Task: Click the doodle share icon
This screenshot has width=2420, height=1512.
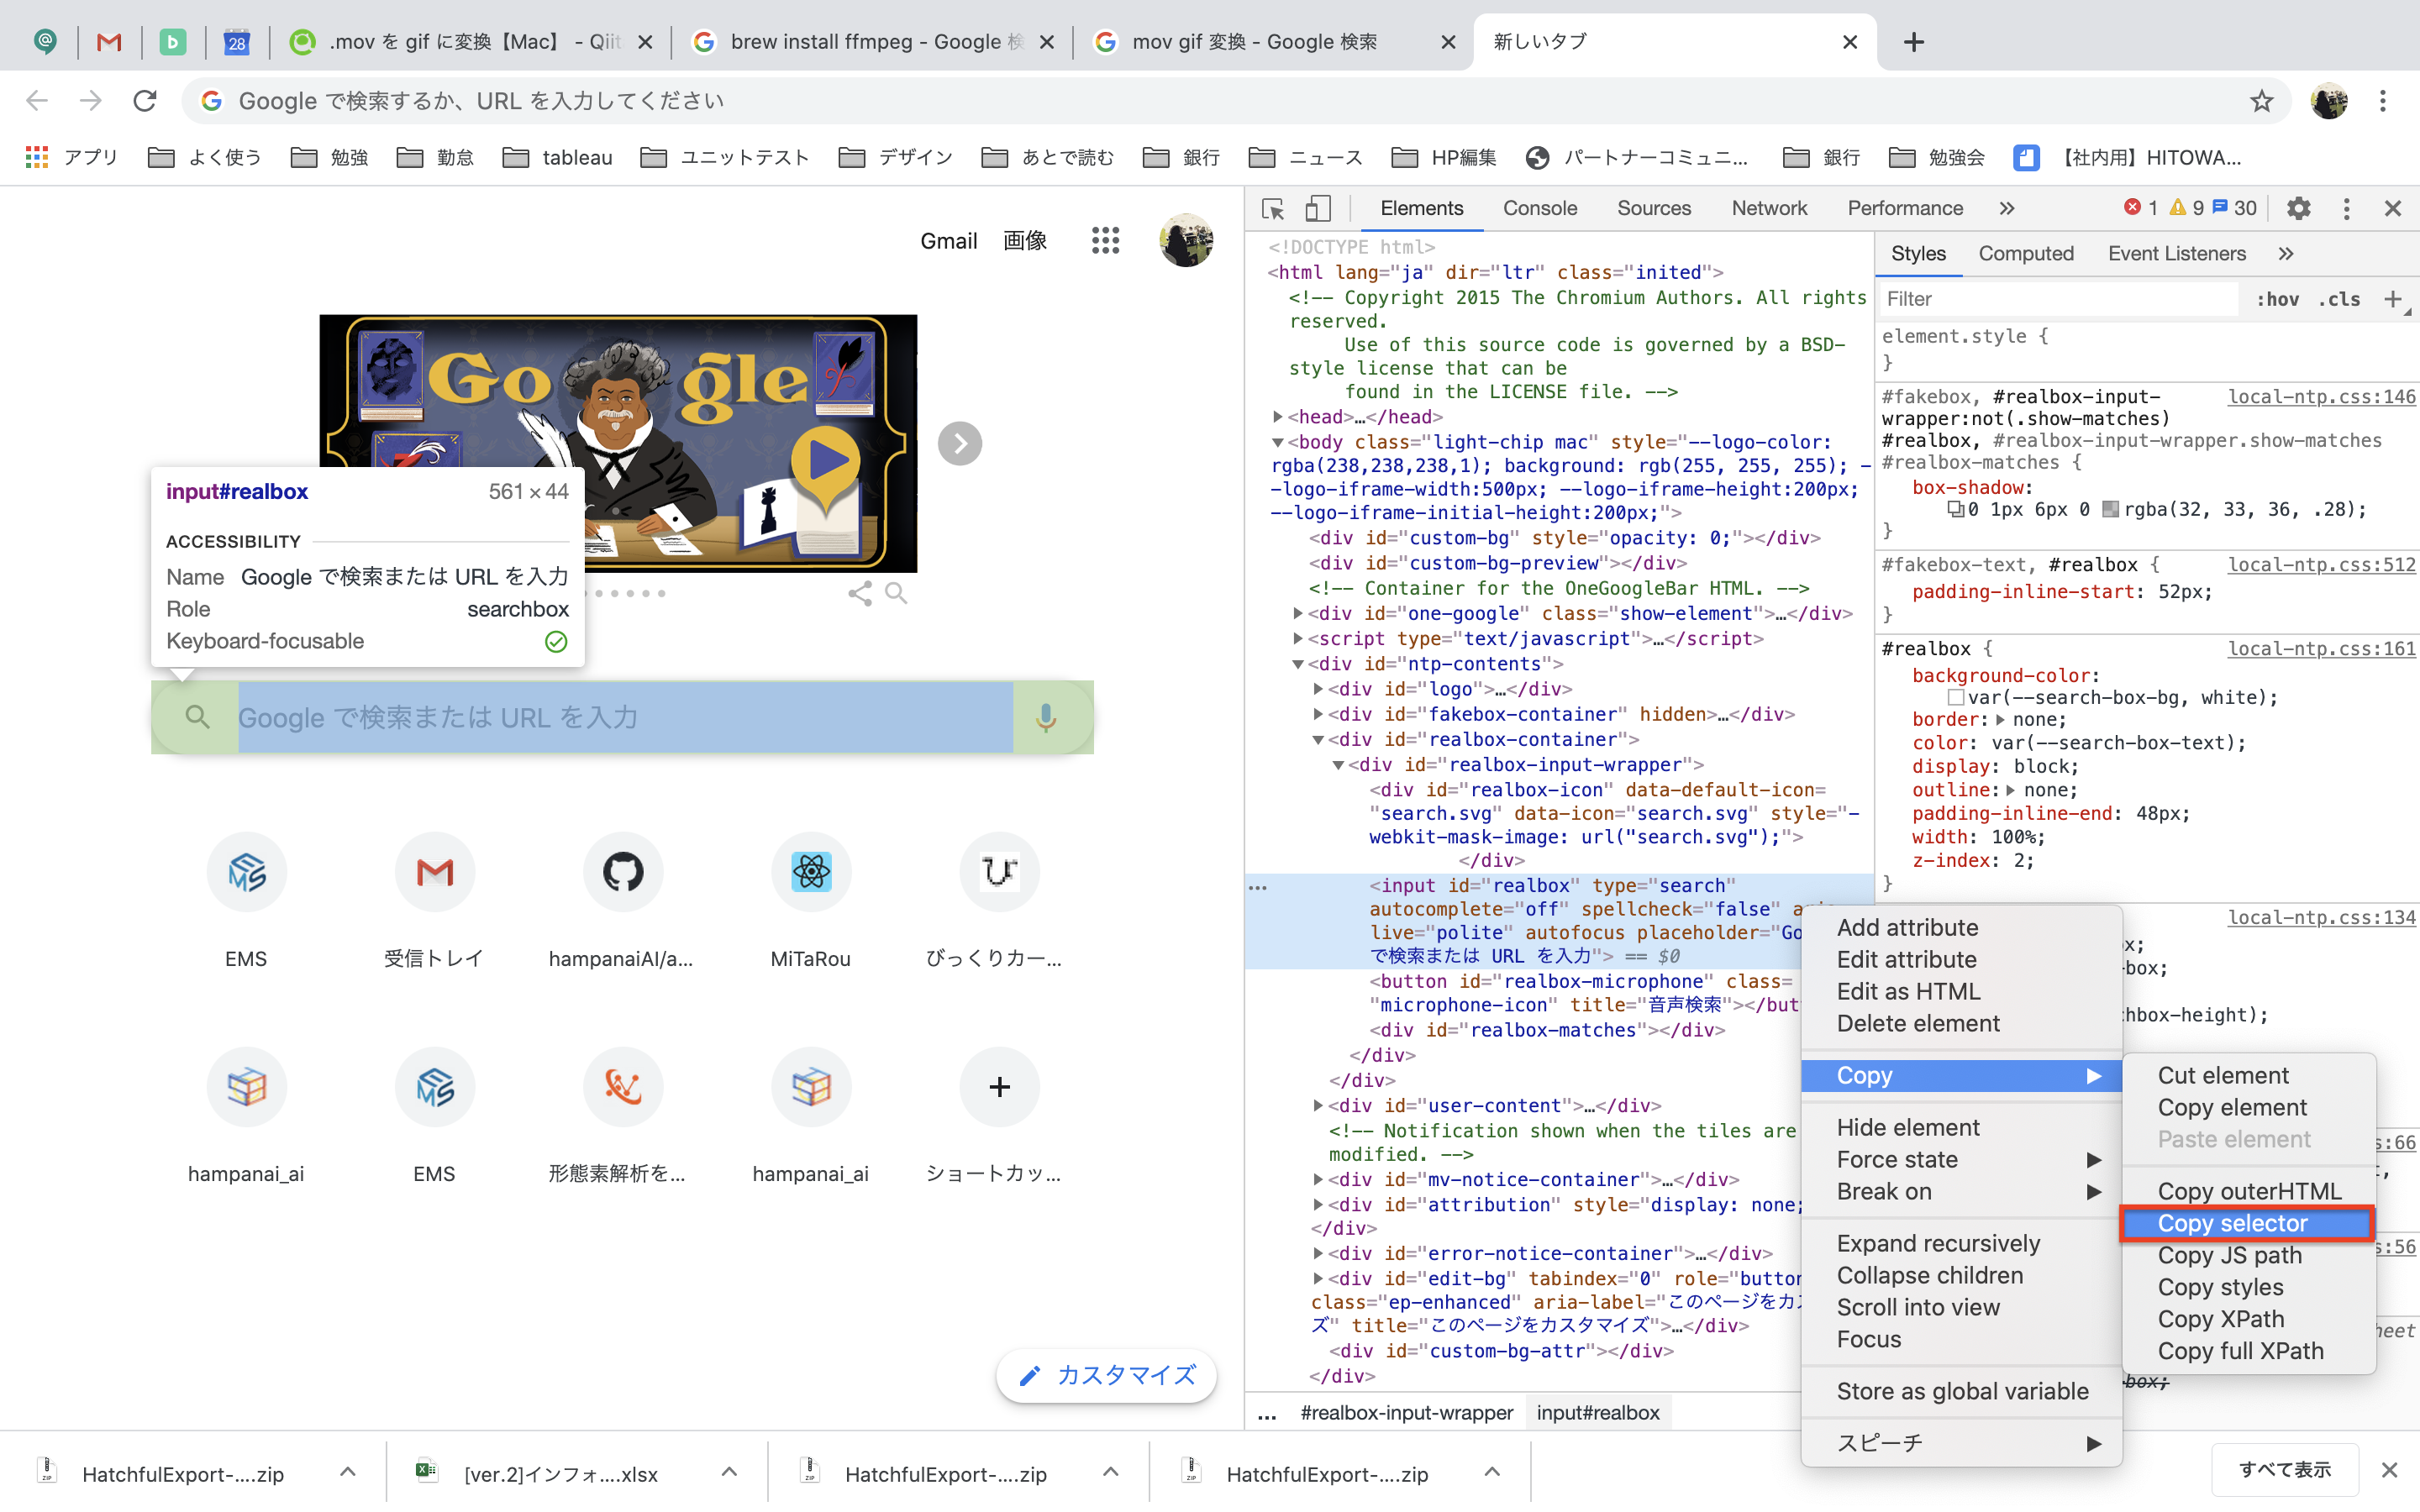Action: point(860,593)
